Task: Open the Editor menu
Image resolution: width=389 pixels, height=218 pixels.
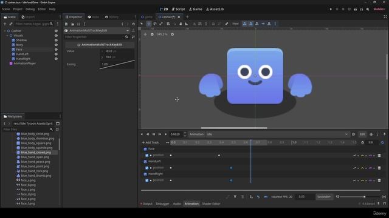Action: (42, 9)
